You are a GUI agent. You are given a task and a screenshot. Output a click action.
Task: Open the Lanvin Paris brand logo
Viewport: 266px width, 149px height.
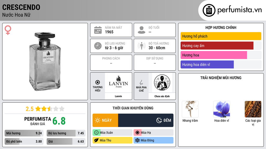tap(118, 82)
